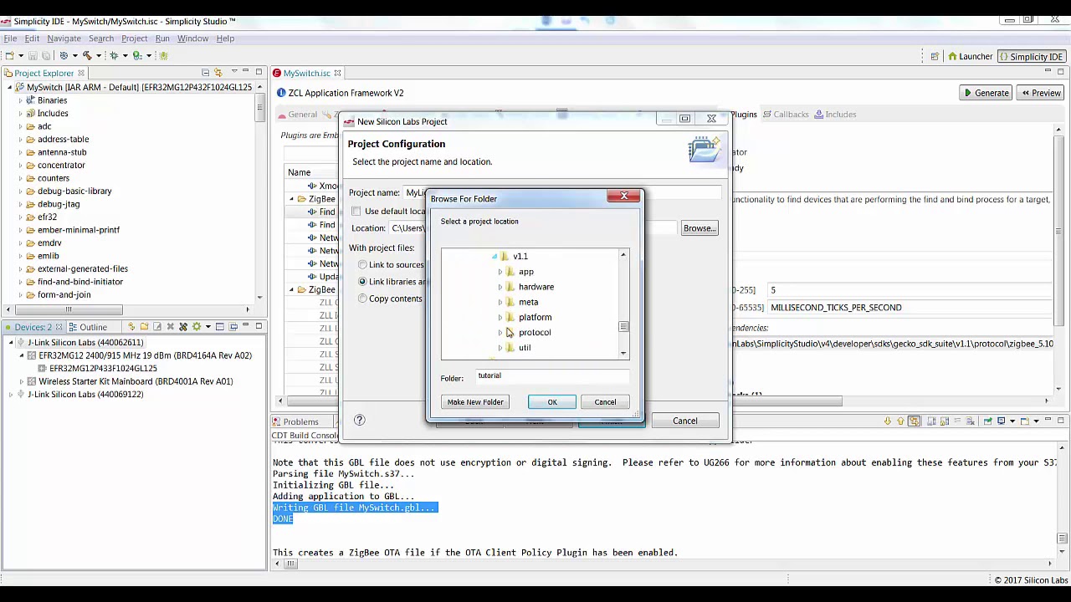This screenshot has width=1071, height=602.
Task: Select the ember-minimal-printf folder
Action: [79, 230]
